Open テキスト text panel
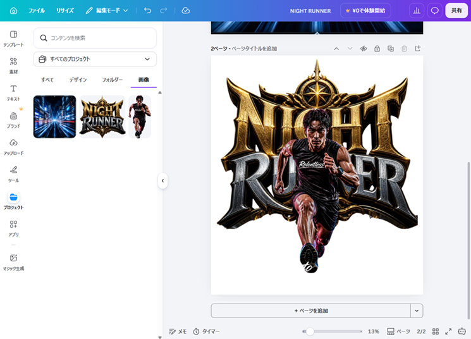Screen dimensions: 471x339 pos(13,93)
